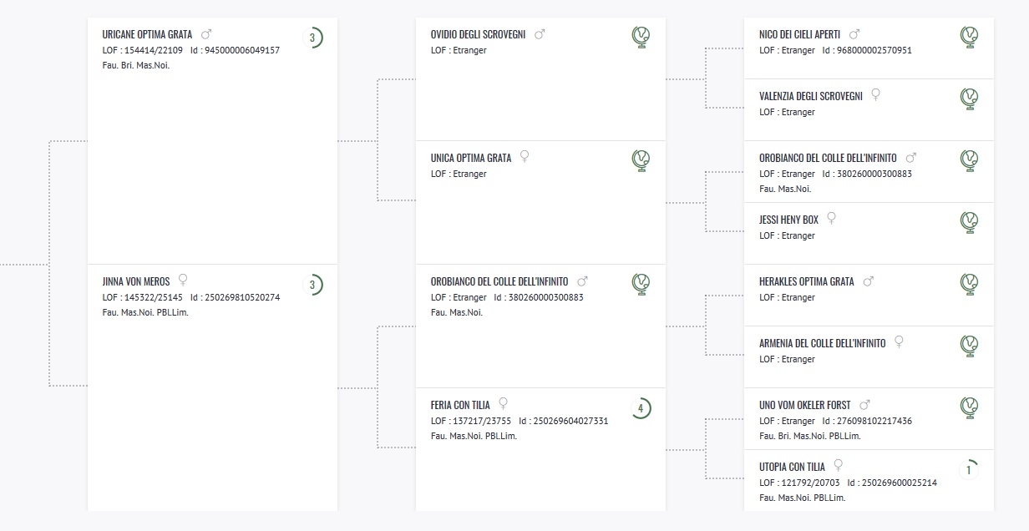
Task: Click female symbol beside Unica Optima Grata
Action: pos(525,156)
